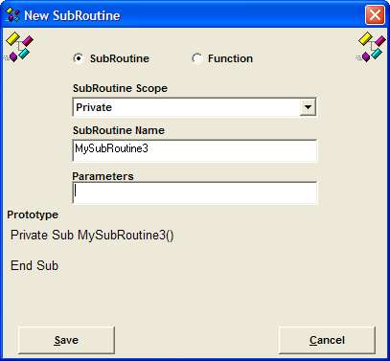This screenshot has height=361, width=390.
Task: Click the 'Private Sub MySubRoutine3()' prototype text
Action: [x=92, y=236]
